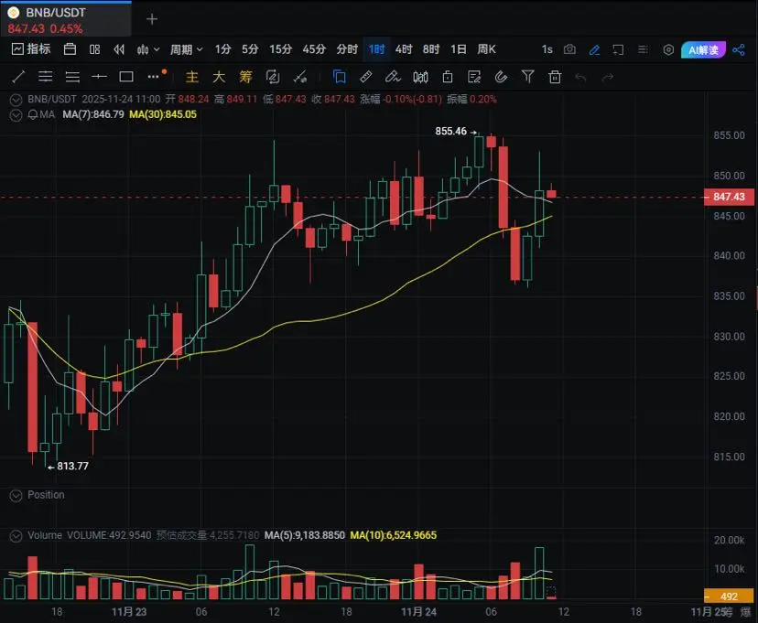The width and height of the screenshot is (758, 623).
Task: Select the trend line drawing tool
Action: coord(18,77)
